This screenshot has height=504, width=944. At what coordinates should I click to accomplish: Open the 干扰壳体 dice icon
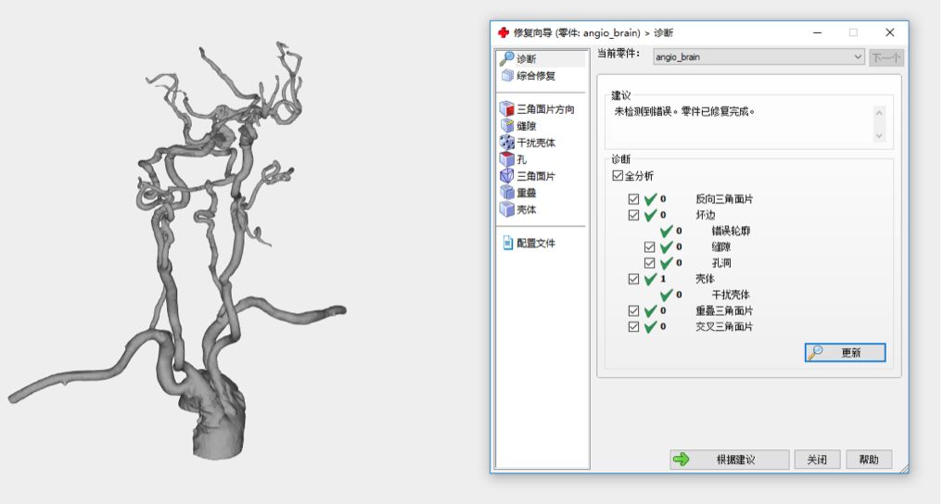[507, 143]
